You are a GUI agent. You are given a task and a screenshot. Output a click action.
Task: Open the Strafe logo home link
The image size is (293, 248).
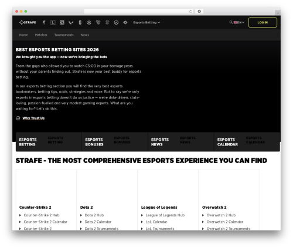tap(28, 22)
